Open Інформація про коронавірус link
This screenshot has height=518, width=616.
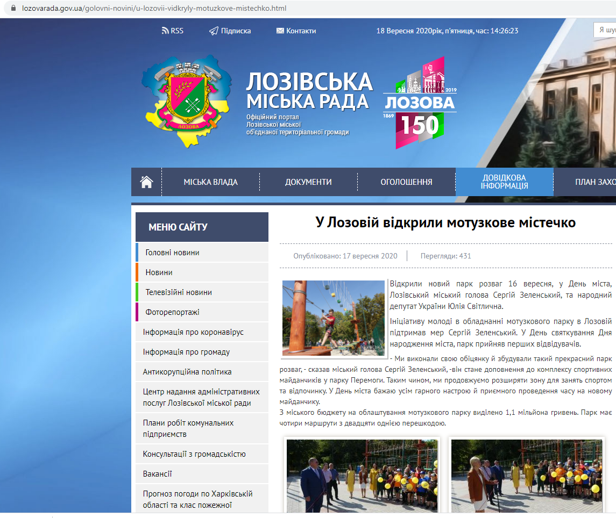[x=193, y=332]
